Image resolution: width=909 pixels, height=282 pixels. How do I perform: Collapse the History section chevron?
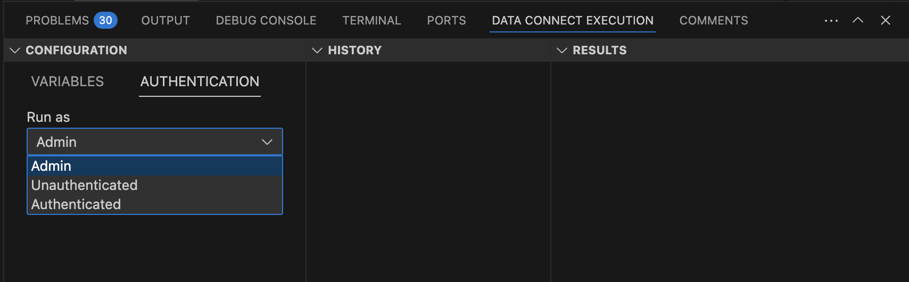click(x=317, y=50)
